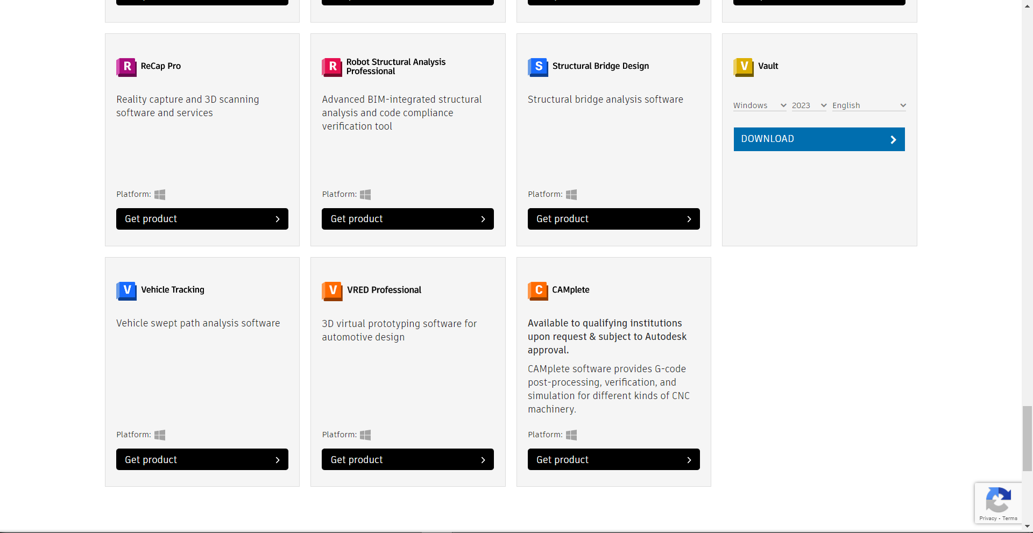Open the English language dropdown for Vault
This screenshot has width=1033, height=533.
click(x=868, y=105)
